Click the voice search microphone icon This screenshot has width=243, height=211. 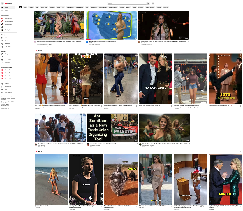point(153,3)
